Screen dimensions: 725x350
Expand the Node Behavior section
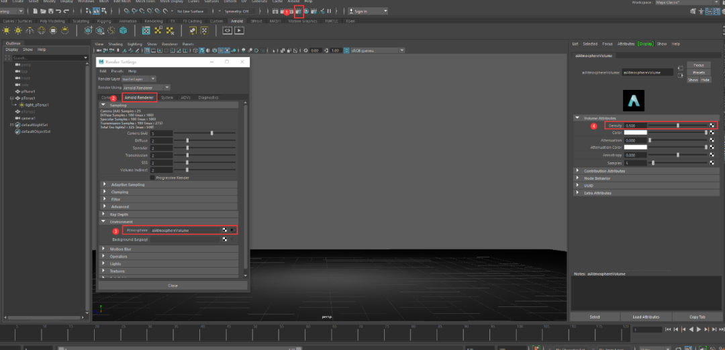646,178
